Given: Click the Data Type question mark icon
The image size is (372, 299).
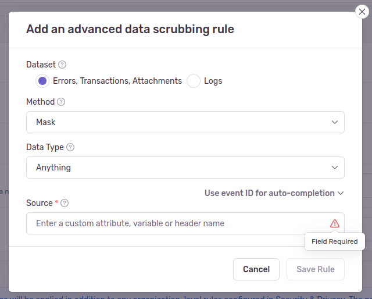Looking at the screenshot, I should click(x=70, y=147).
